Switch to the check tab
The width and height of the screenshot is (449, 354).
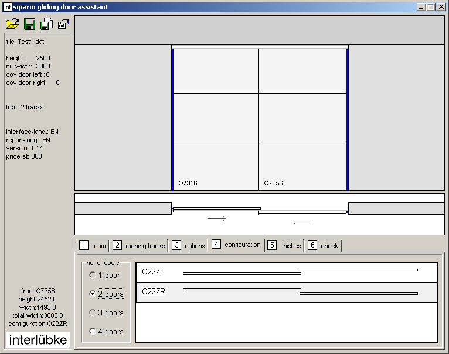(x=323, y=246)
